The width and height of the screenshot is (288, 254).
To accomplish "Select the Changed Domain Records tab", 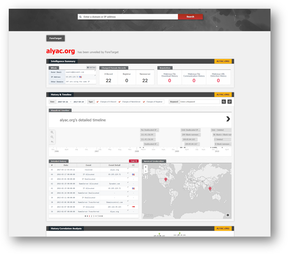I will [114, 68].
